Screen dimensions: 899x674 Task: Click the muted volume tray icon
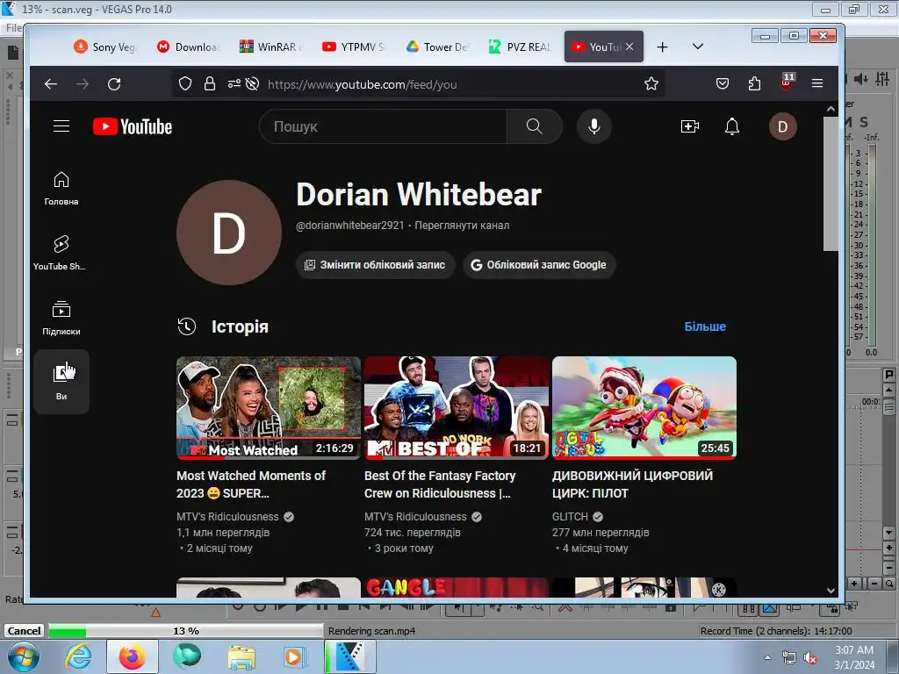click(810, 658)
